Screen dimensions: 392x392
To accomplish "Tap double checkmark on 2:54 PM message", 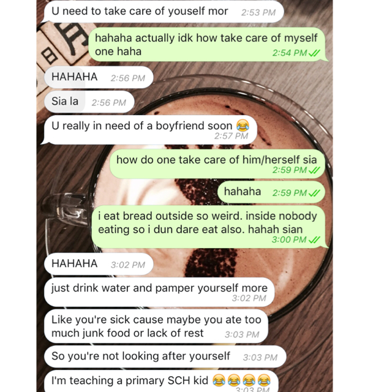I will click(x=314, y=53).
